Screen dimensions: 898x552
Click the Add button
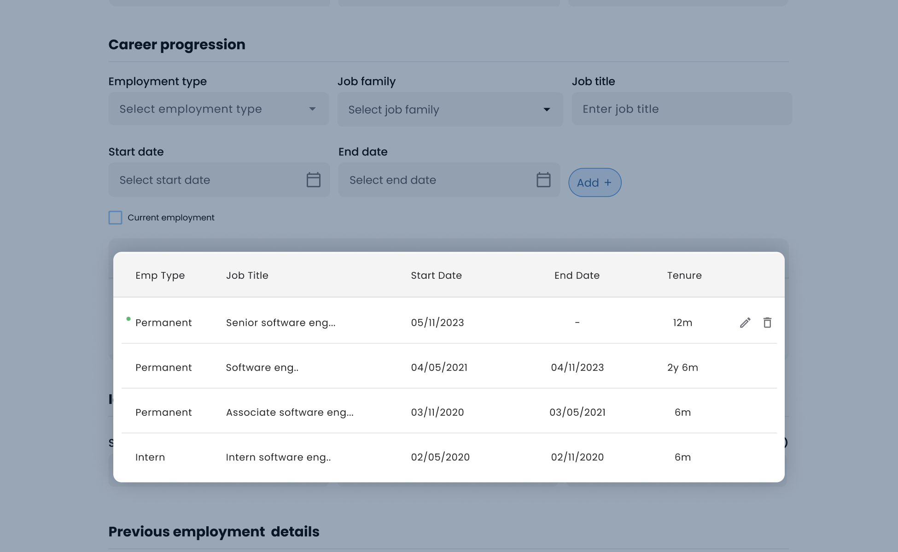[595, 182]
